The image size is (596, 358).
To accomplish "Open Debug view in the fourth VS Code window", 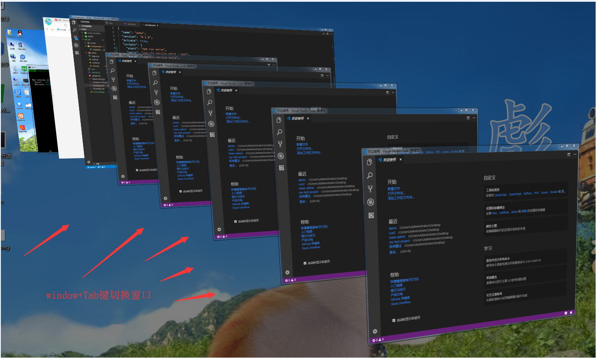I will (x=157, y=102).
